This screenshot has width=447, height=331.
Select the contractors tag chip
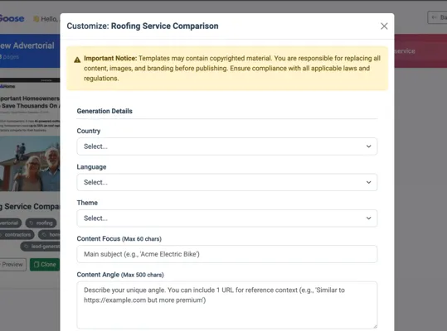(x=17, y=235)
